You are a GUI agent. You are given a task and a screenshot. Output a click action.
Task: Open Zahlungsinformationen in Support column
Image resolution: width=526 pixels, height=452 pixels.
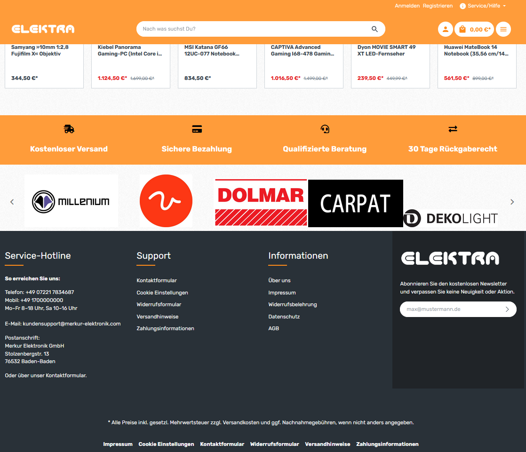[x=165, y=328]
